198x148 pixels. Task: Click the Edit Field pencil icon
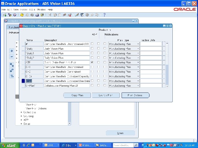coord(77,15)
